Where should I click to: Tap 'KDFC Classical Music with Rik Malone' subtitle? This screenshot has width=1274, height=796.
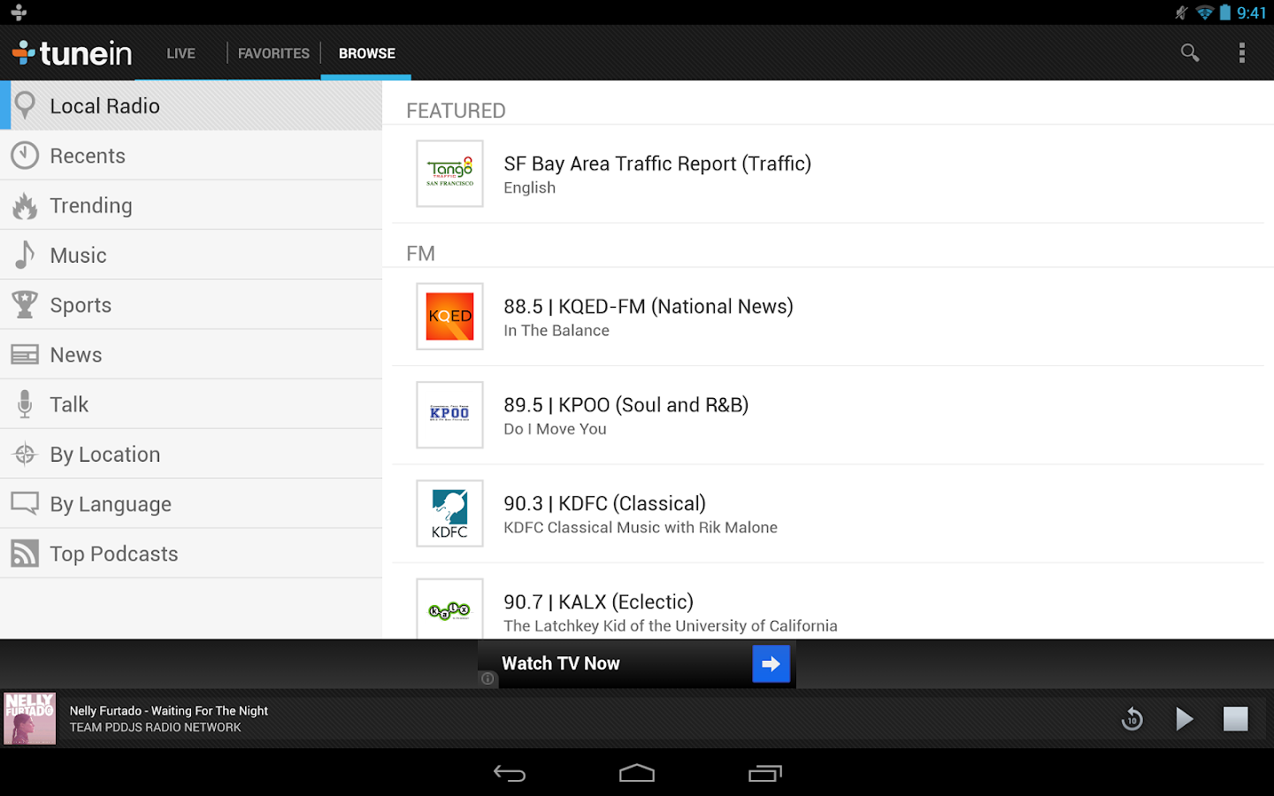point(641,528)
